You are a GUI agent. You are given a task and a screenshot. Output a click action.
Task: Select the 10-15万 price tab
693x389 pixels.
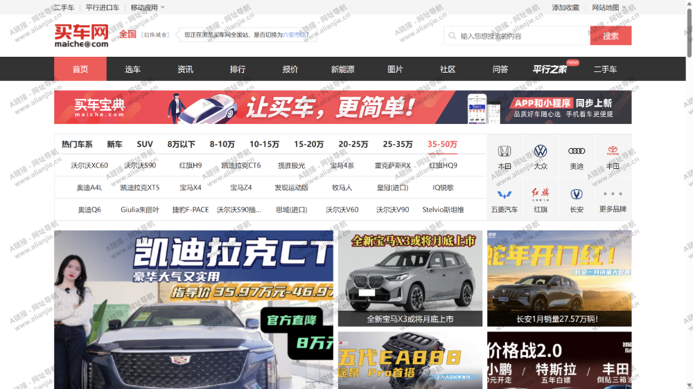[x=264, y=145]
